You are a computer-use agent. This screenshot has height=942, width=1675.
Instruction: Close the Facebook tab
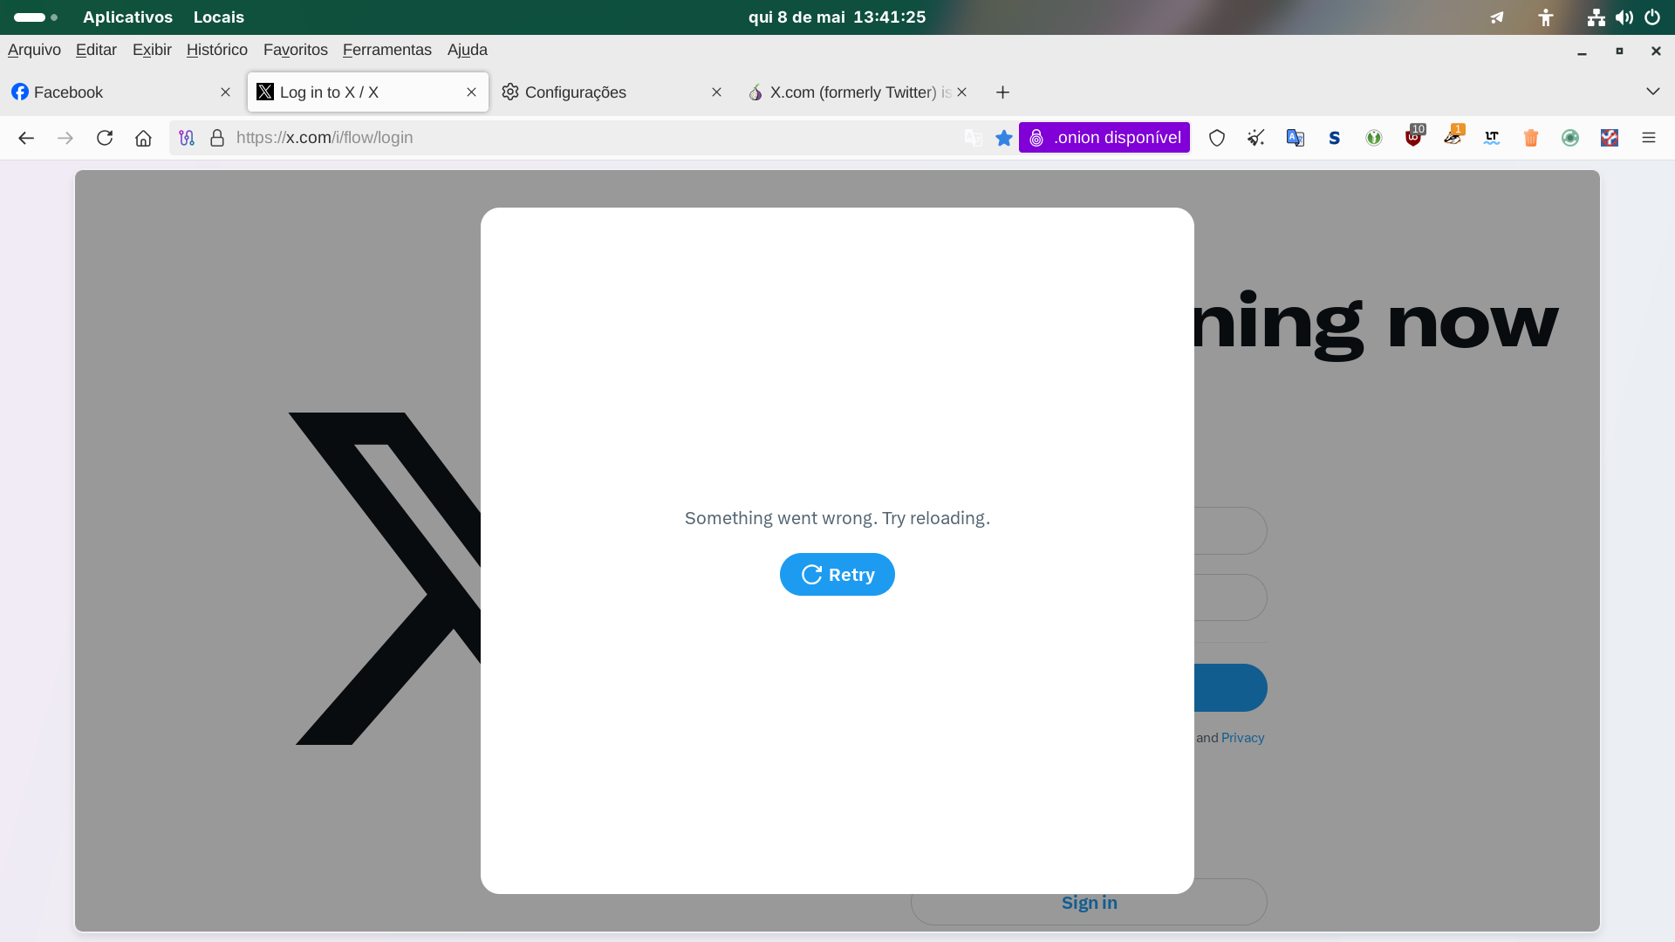pyautogui.click(x=225, y=92)
